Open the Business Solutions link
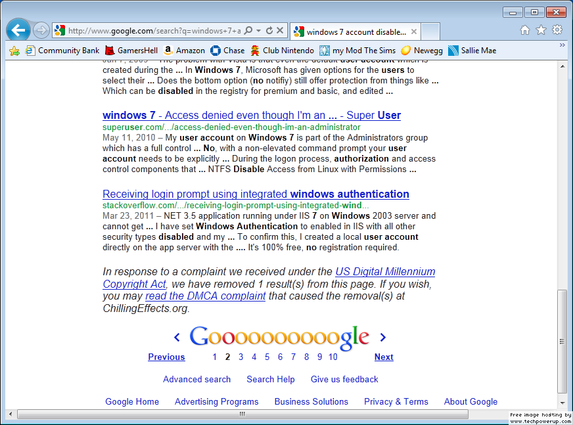Screen dimensions: 573x425 311,401
